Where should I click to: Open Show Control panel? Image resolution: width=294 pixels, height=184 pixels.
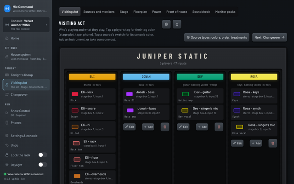click(x=26, y=113)
